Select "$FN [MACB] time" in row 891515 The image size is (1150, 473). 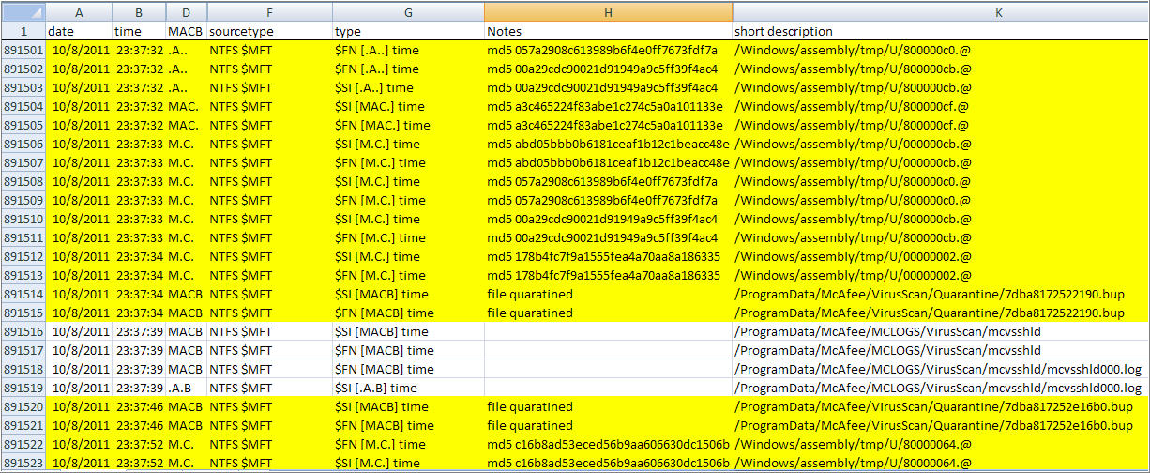408,313
